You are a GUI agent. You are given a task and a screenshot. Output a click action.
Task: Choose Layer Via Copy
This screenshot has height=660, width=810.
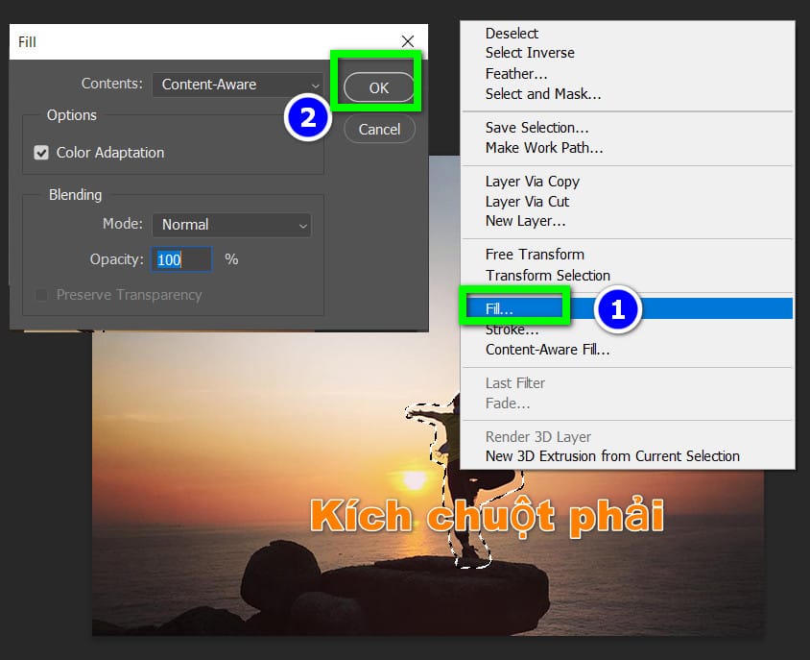tap(533, 182)
